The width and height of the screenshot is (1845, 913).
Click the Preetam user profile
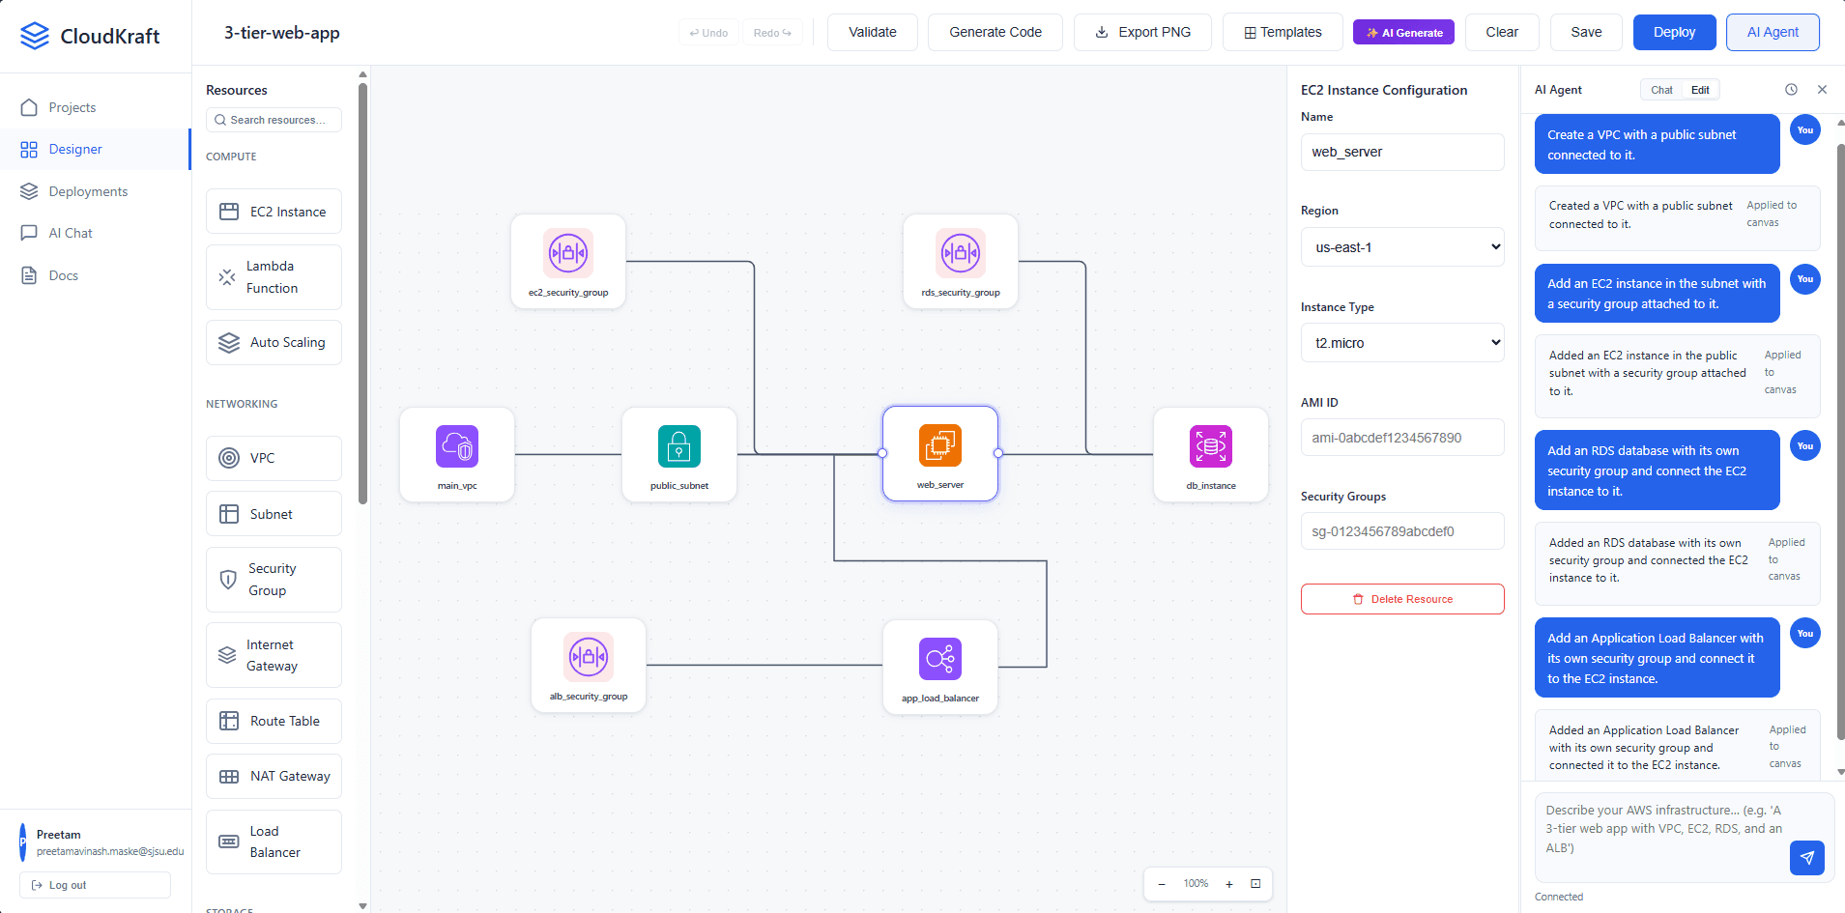[95, 842]
